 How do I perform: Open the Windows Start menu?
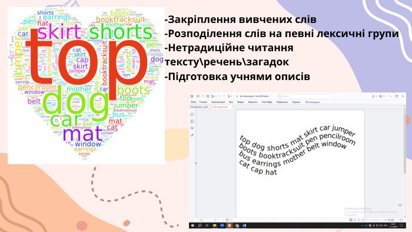pos(192,226)
